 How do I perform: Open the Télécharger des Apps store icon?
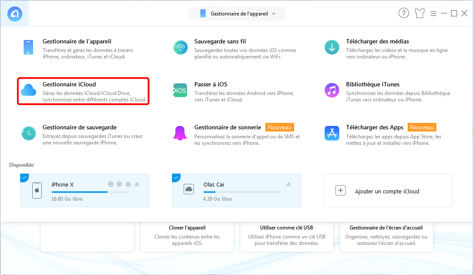pyautogui.click(x=332, y=133)
